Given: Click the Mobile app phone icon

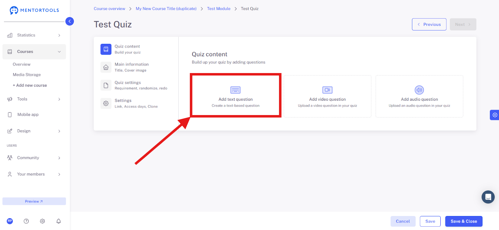Looking at the screenshot, I should 10,115.
